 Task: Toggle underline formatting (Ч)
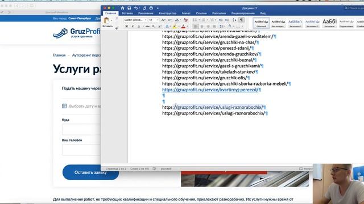pyautogui.click(x=139, y=27)
